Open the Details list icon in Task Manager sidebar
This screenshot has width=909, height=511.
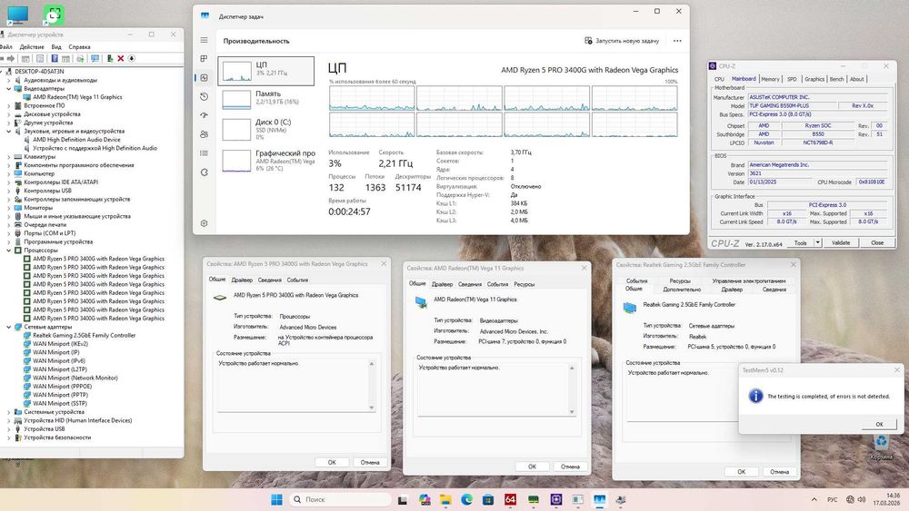coord(204,153)
